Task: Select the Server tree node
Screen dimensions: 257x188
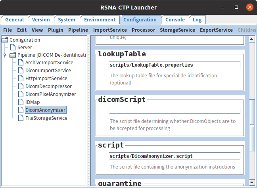Action: coord(25,47)
